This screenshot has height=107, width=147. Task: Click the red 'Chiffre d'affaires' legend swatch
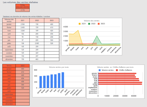pyautogui.click(x=117, y=70)
